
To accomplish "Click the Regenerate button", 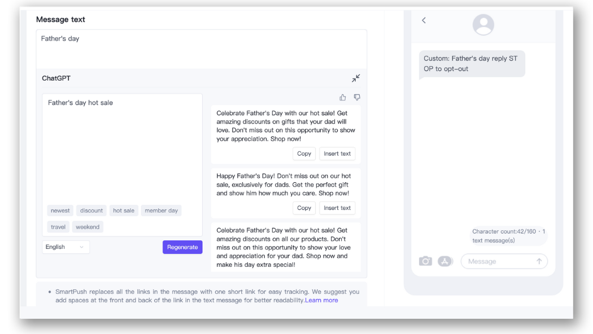I will click(182, 247).
